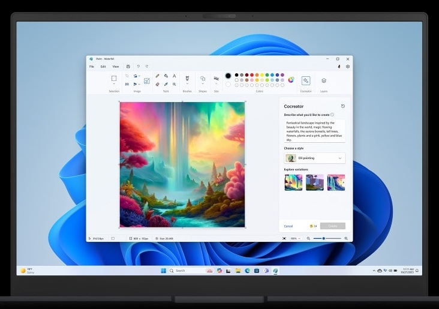
Task: Click the zoom slider handle
Action: coord(324,238)
